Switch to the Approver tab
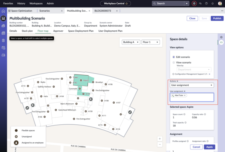 point(58,31)
